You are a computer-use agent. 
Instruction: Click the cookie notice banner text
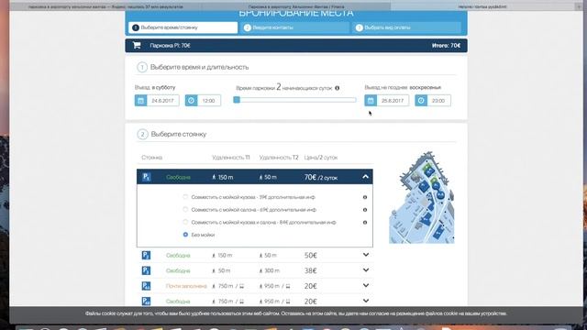[295, 313]
